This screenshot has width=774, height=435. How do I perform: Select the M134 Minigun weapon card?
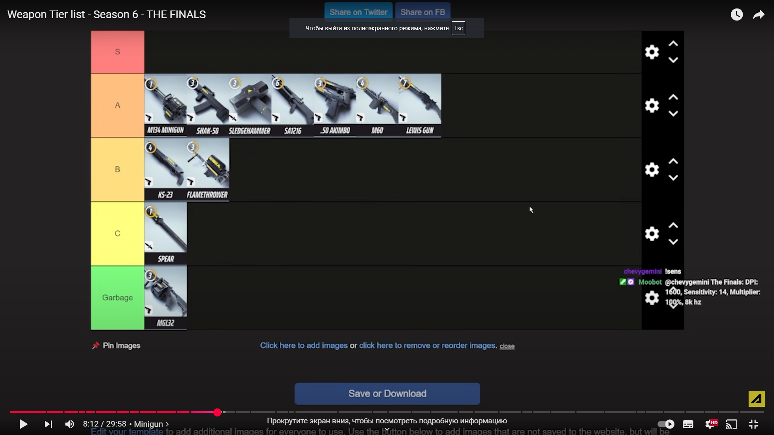click(166, 106)
